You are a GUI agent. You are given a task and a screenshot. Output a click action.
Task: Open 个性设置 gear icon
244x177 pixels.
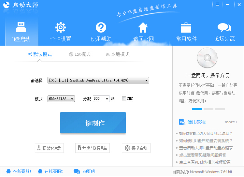61,27
